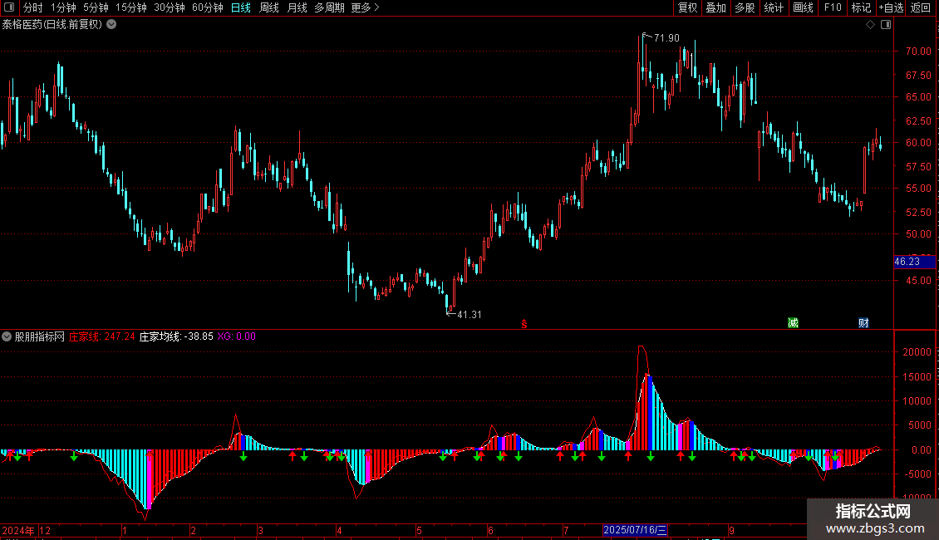The height and width of the screenshot is (540, 939).
Task: Click the 2025/07/16/三 date marker
Action: coord(635,530)
